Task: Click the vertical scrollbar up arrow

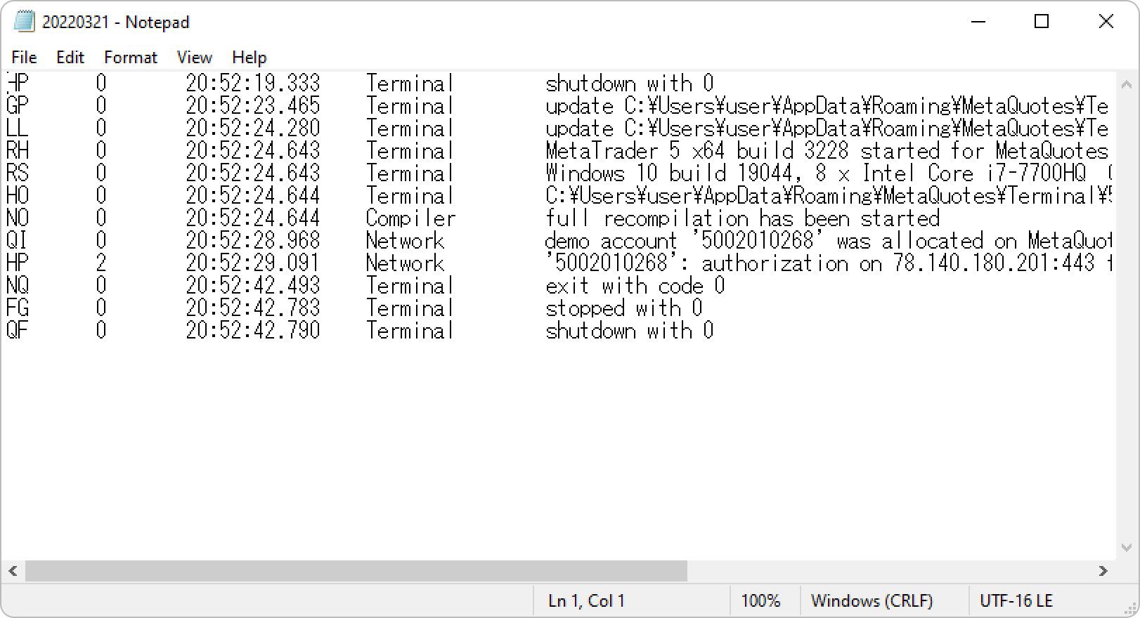Action: [x=1127, y=85]
